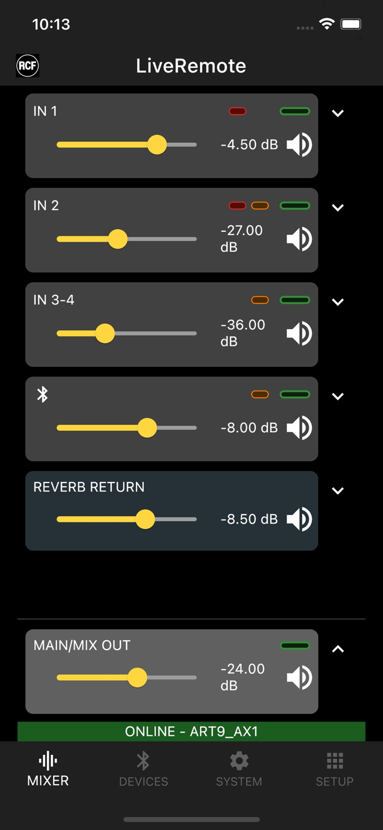Viewport: 383px width, 830px height.
Task: Click the orange indicator on IN 3-4
Action: click(260, 299)
